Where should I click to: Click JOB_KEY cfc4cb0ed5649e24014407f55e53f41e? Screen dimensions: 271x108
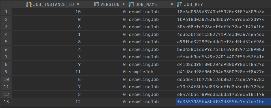pyautogui.click(x=224, y=57)
